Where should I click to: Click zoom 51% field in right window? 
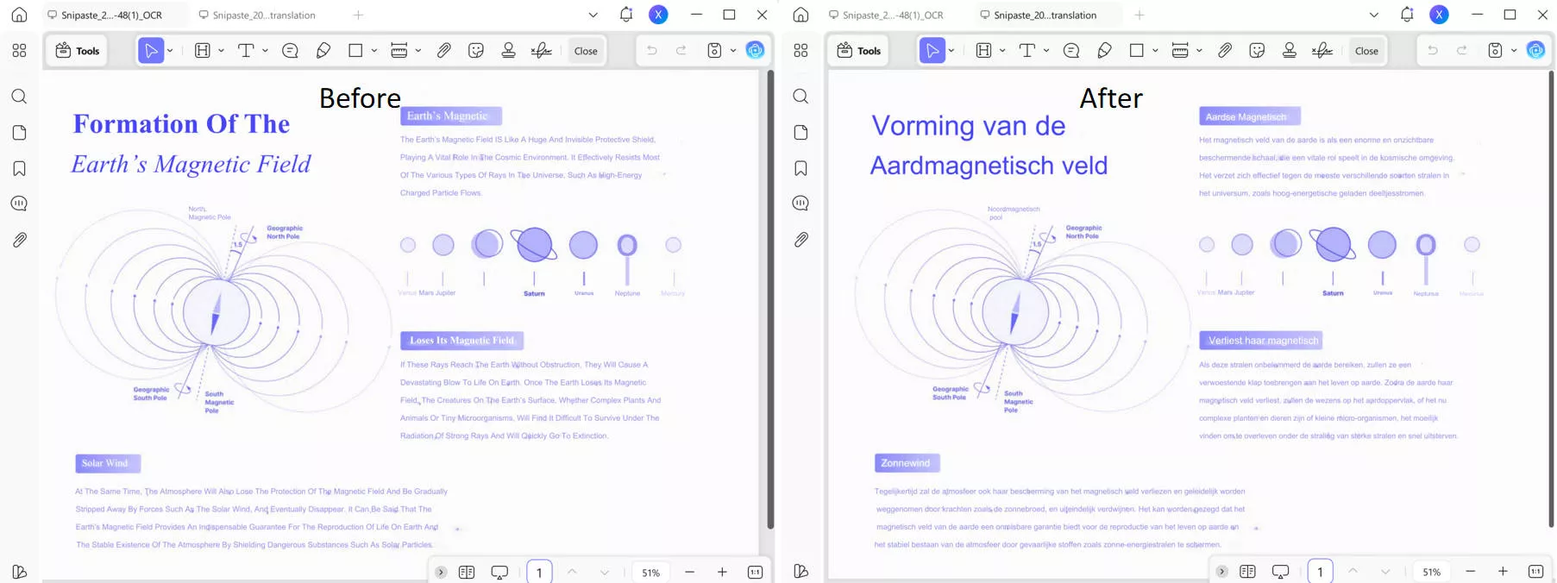[x=1431, y=572]
